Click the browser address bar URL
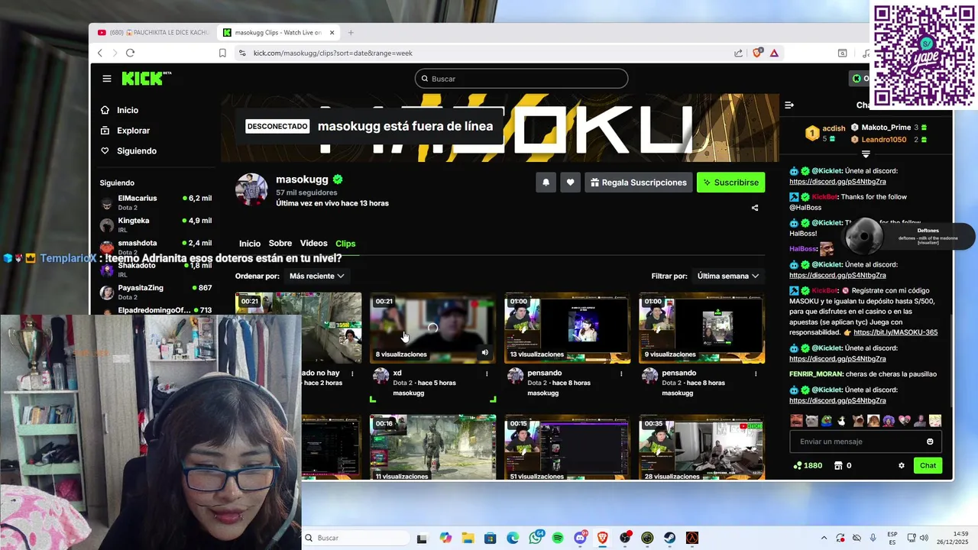Screen dimensions: 978x550 pyautogui.click(x=333, y=53)
